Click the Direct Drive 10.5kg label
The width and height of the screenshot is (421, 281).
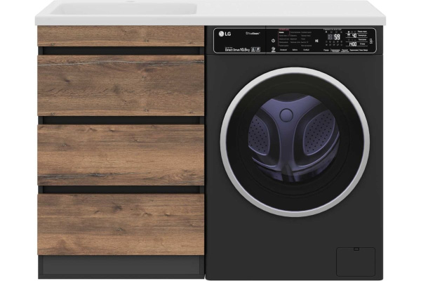pyautogui.click(x=239, y=48)
